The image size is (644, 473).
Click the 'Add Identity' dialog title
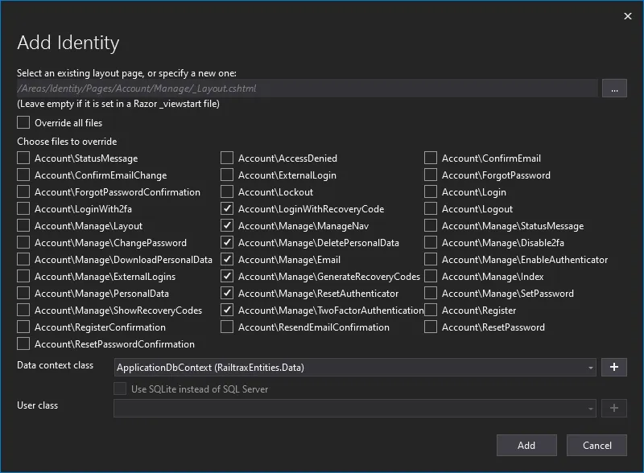(x=68, y=43)
